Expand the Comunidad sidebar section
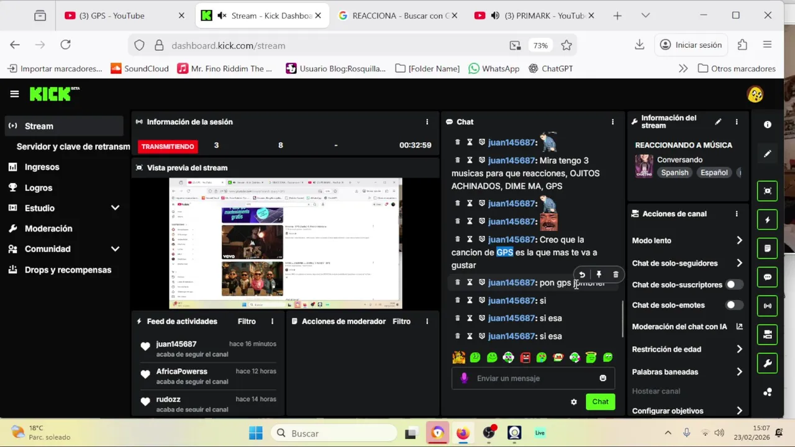This screenshot has width=795, height=447. (x=115, y=249)
